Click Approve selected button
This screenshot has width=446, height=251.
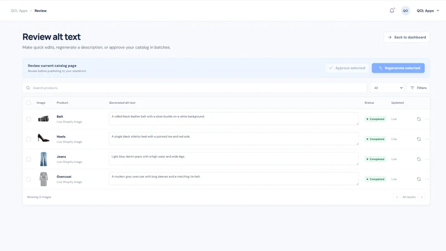click(347, 68)
